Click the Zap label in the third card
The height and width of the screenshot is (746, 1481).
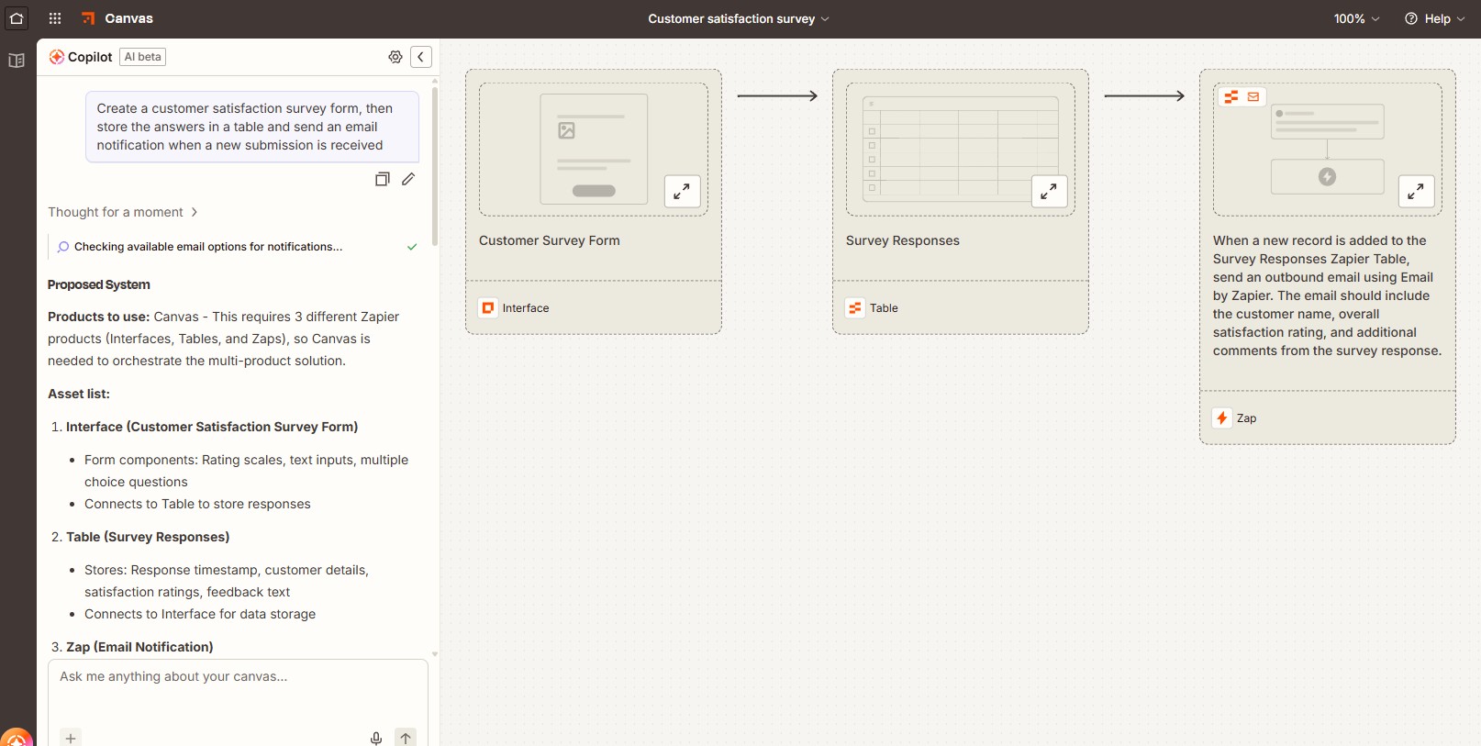[1247, 418]
